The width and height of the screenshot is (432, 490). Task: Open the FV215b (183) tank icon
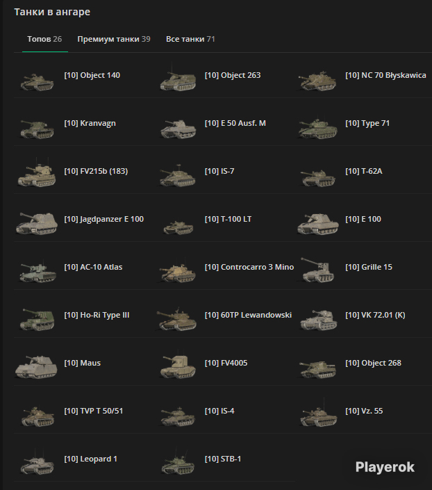37,174
